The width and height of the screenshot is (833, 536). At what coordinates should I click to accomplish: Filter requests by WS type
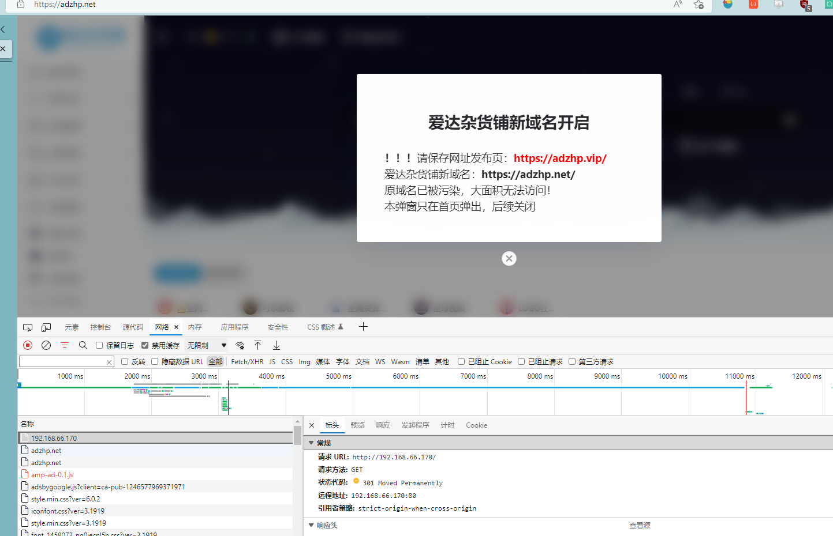(380, 362)
